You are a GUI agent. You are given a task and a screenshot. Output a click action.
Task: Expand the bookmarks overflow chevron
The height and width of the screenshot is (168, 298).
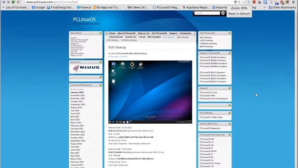click(x=264, y=7)
